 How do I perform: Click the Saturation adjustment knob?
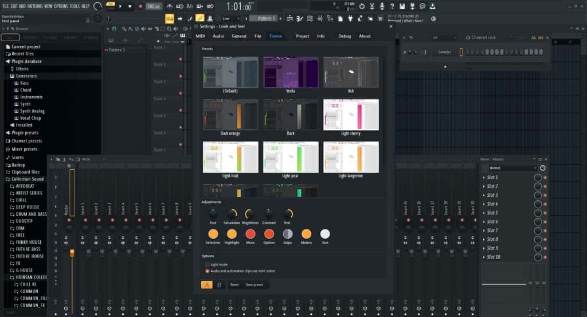point(232,214)
